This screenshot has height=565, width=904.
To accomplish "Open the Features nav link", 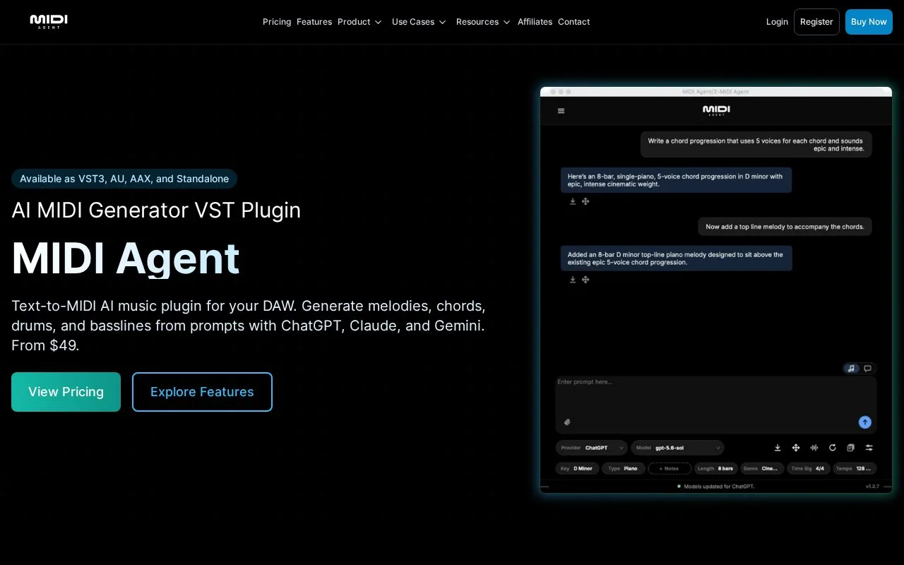I will 314,22.
